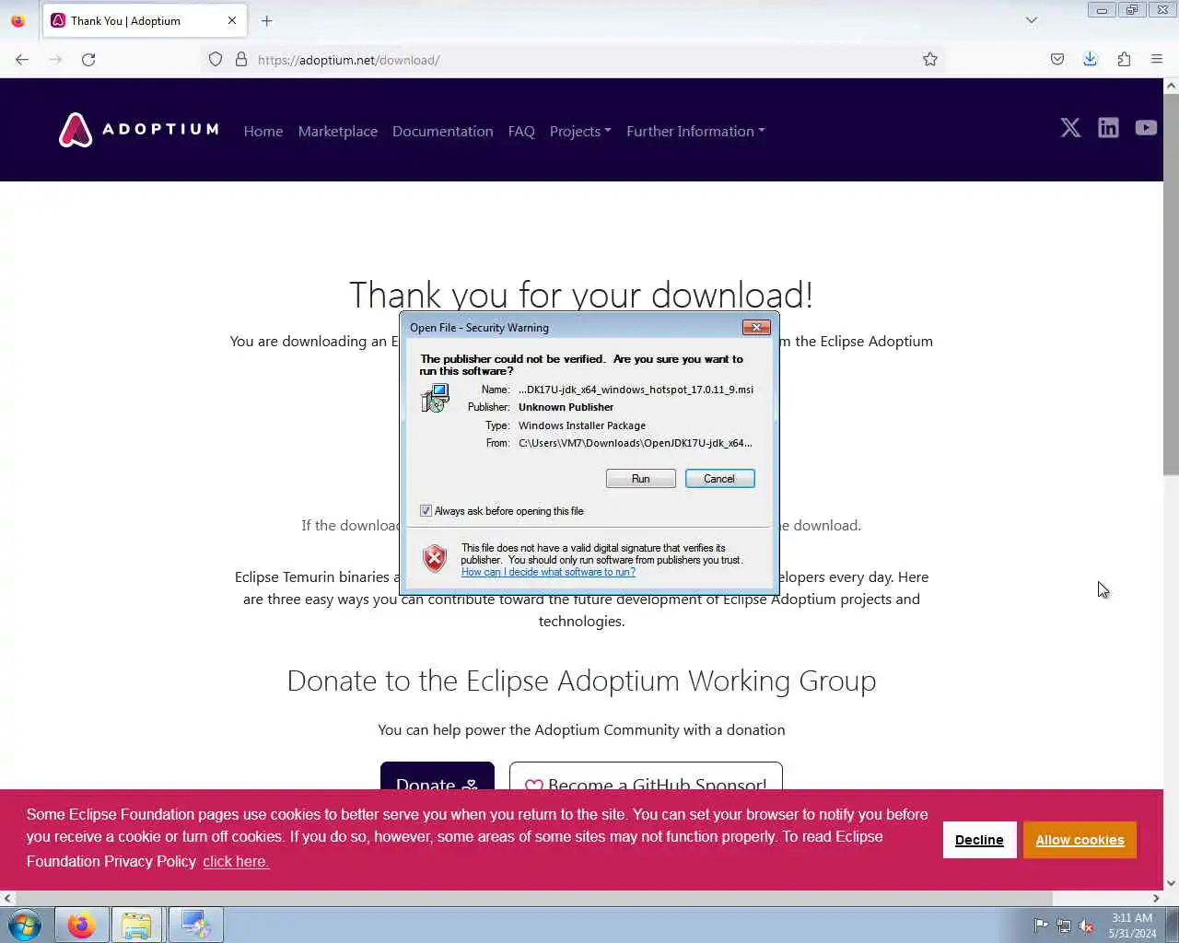Decline cookies in the banner
The width and height of the screenshot is (1179, 943).
coord(979,840)
